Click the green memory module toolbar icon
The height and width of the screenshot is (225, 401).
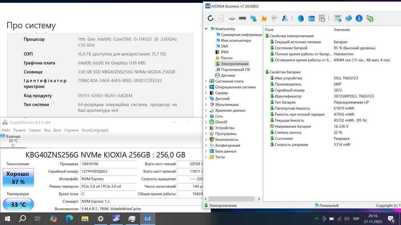tap(243, 18)
